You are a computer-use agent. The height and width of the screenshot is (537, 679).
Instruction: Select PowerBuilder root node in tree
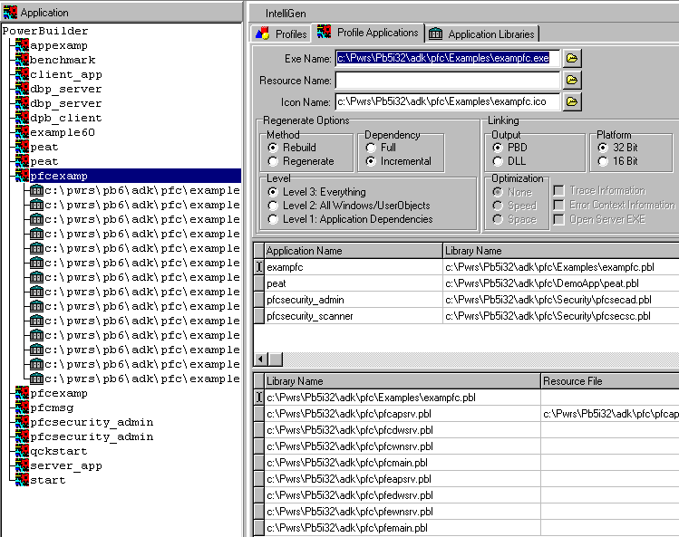click(45, 31)
